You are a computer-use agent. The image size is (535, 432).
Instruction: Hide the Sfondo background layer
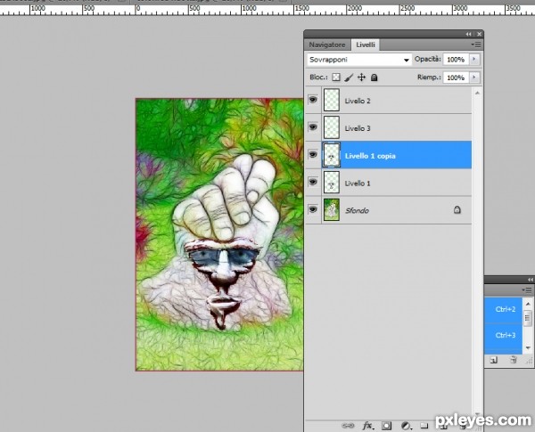point(313,209)
